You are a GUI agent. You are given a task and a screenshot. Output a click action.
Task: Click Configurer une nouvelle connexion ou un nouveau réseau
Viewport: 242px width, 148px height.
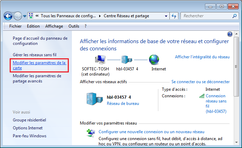[x=151, y=132]
